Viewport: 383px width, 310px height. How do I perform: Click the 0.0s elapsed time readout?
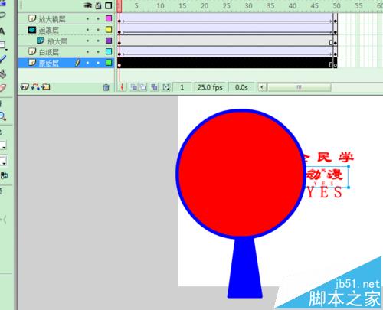[241, 87]
